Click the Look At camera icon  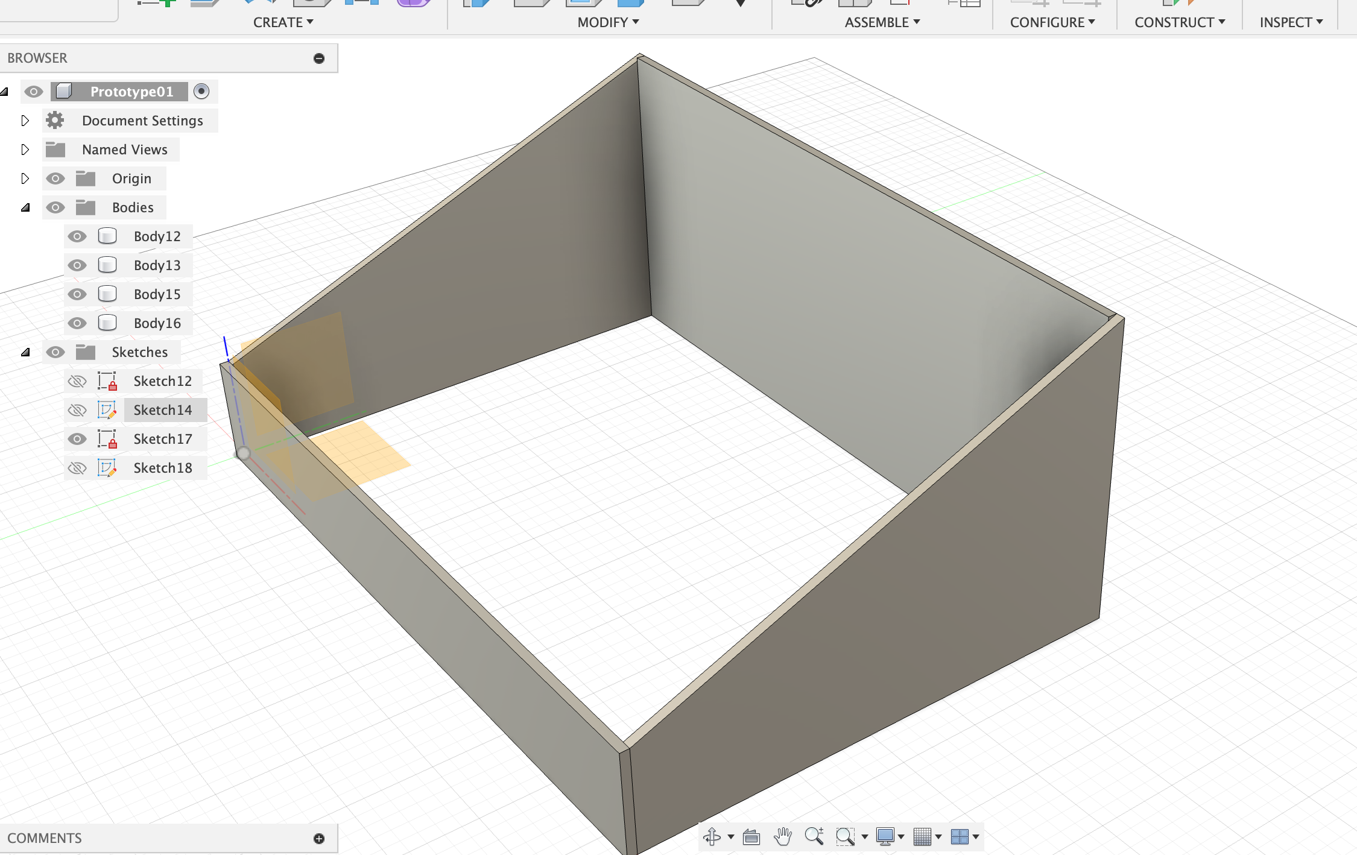point(751,837)
